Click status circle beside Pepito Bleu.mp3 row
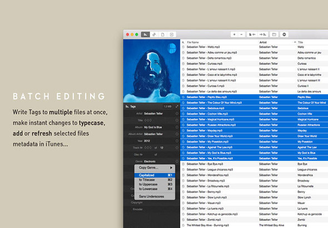This screenshot has height=228, width=328. 183,97
